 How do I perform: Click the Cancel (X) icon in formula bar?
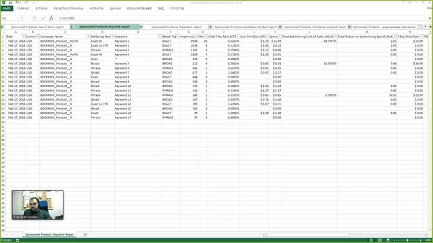pyautogui.click(x=35, y=18)
